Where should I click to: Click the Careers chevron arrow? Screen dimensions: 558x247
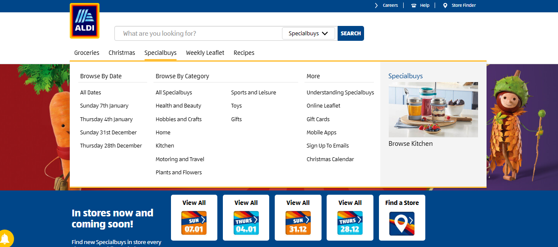tap(376, 6)
